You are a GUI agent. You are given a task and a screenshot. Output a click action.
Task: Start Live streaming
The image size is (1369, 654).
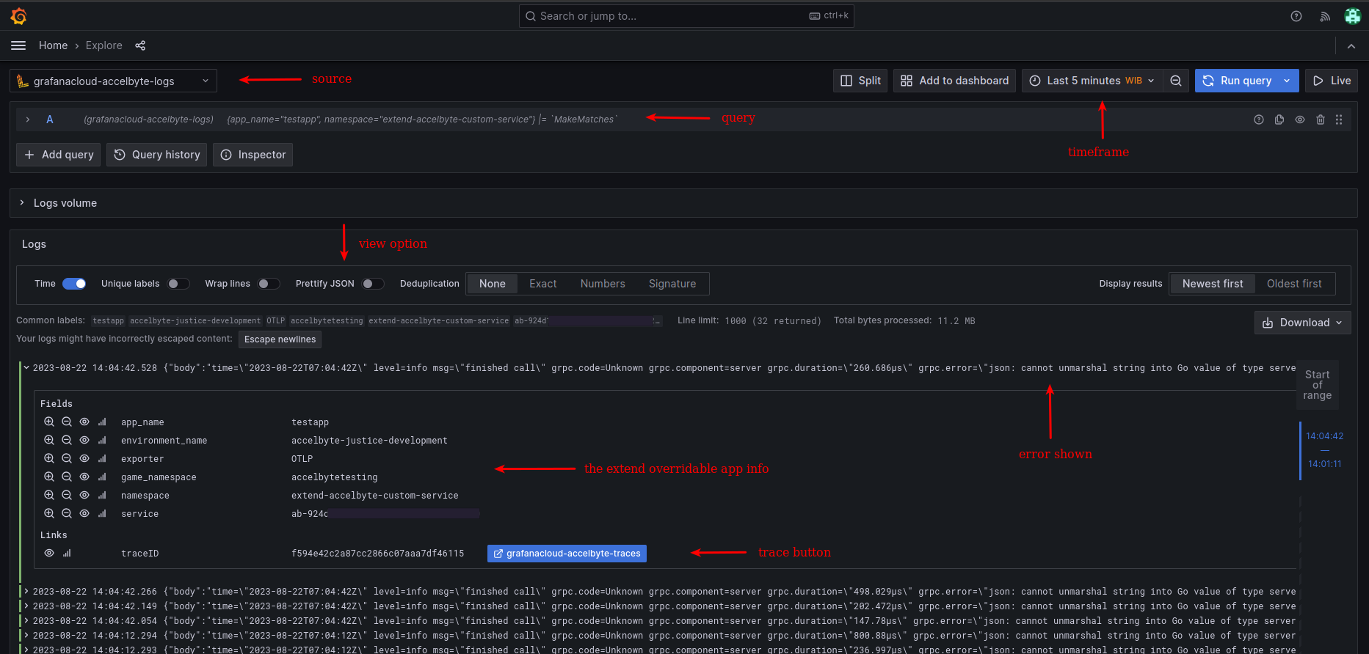[1332, 81]
